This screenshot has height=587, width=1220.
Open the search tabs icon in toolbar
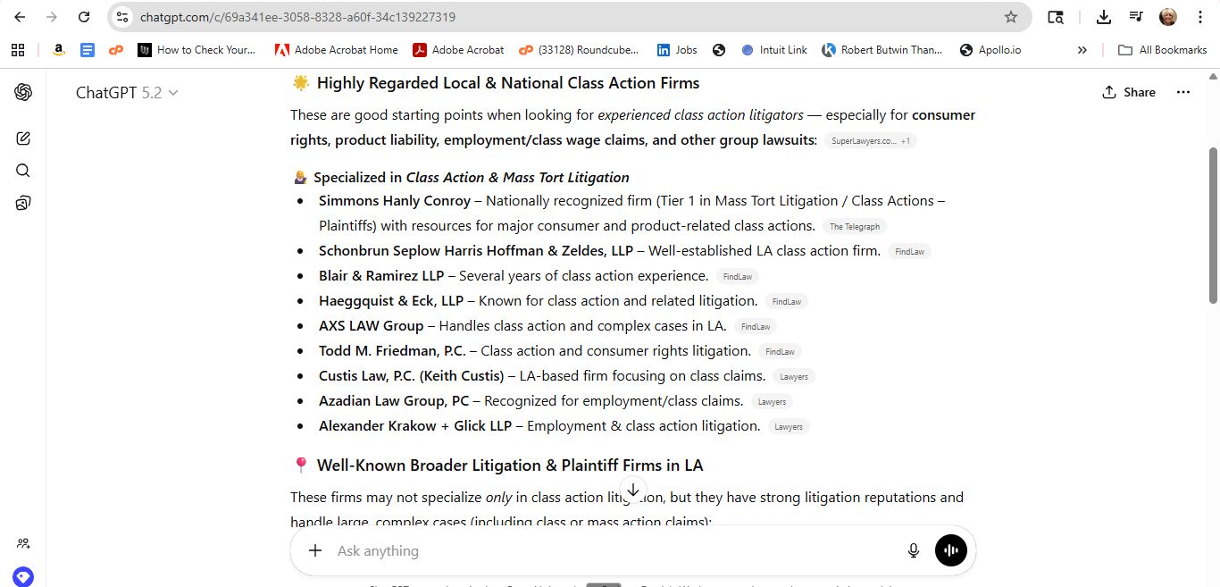click(1056, 17)
